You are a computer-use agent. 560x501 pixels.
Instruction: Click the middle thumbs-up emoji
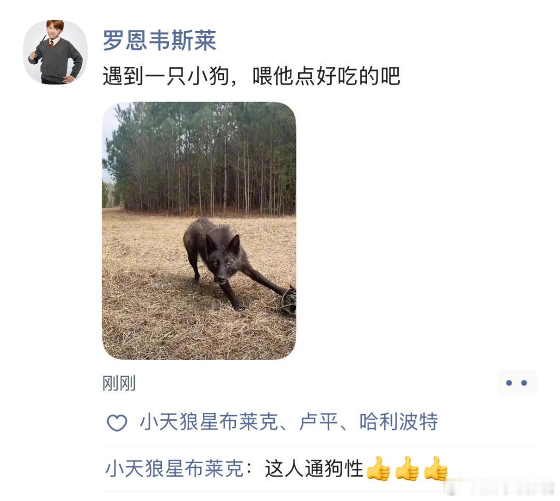[x=407, y=468]
